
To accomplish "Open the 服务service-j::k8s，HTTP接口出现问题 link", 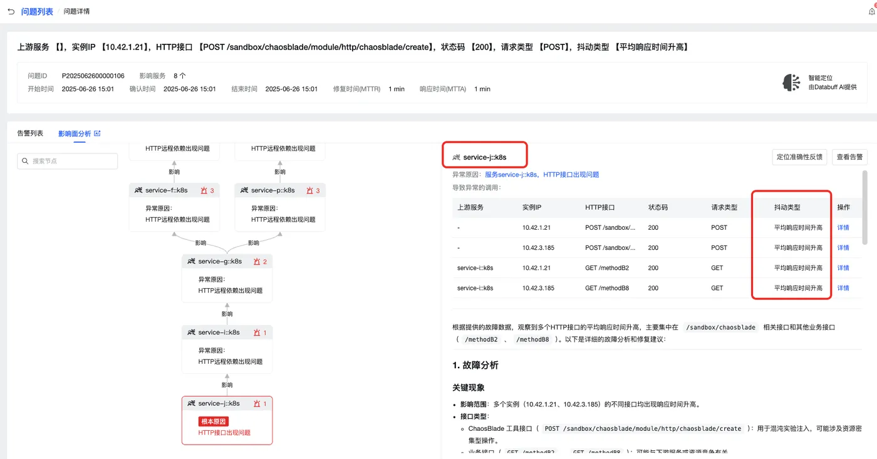I will tap(542, 175).
